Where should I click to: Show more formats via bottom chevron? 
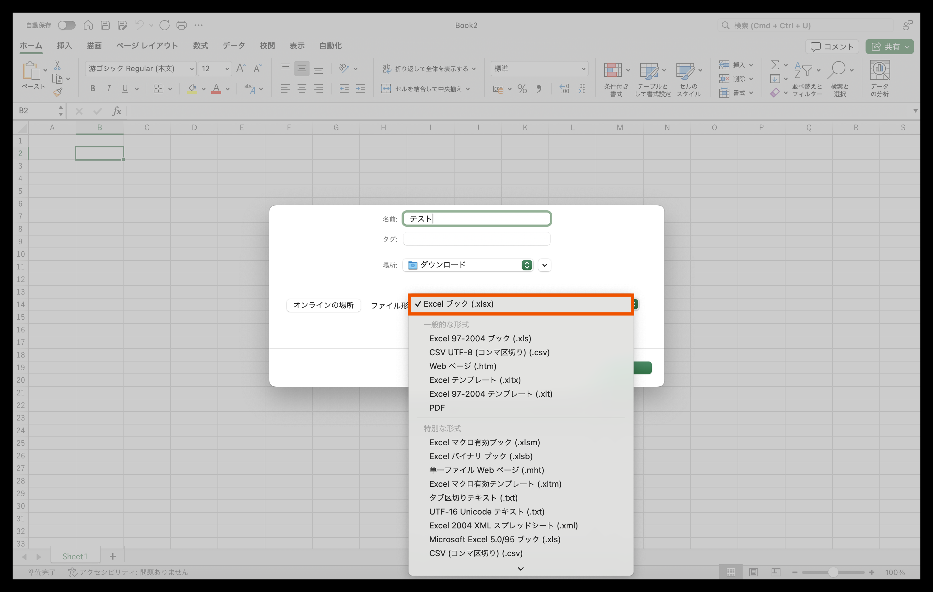tap(521, 568)
